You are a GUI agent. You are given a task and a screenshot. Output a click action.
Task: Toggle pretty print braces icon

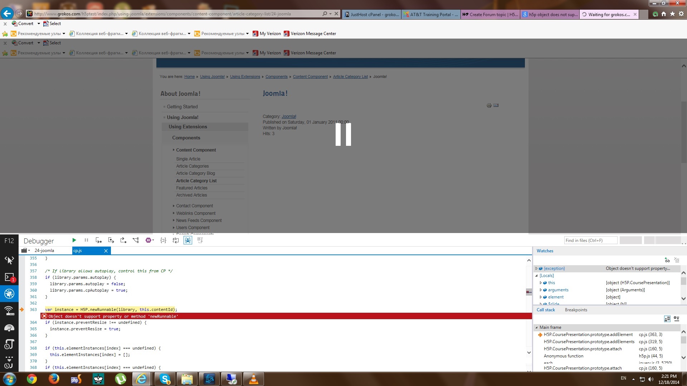pos(163,241)
